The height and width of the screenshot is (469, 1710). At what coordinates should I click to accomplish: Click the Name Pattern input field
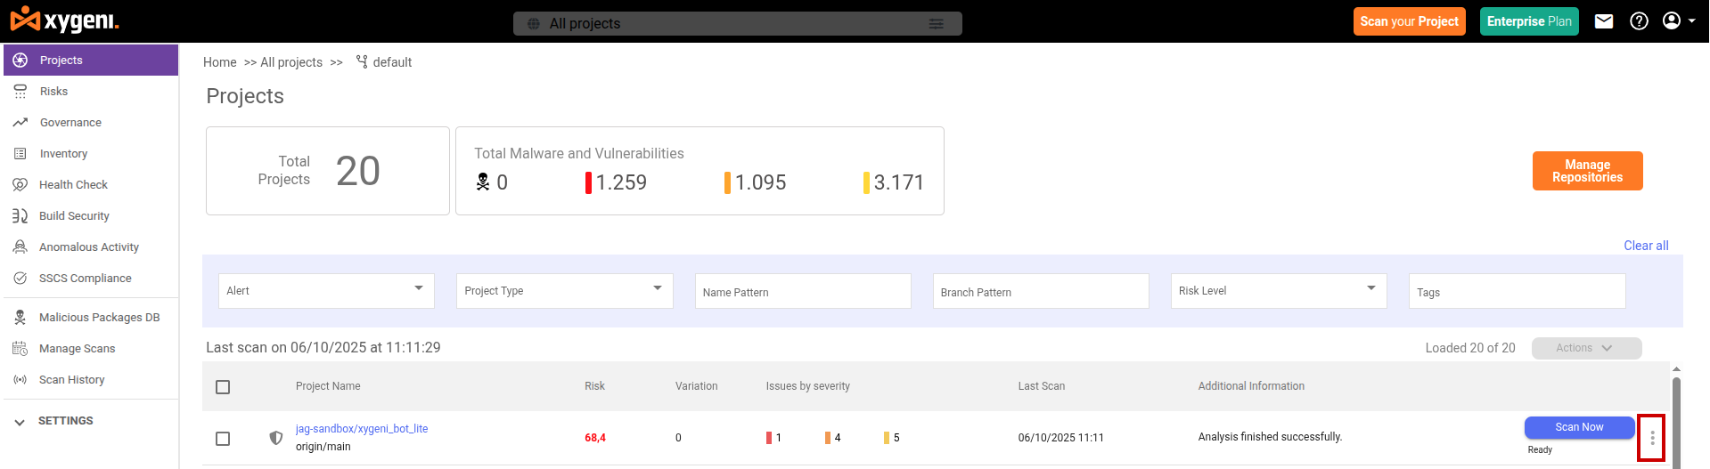coord(802,292)
